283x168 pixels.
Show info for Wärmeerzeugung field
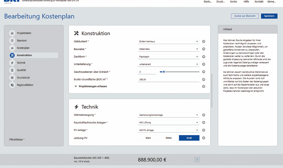204,115
